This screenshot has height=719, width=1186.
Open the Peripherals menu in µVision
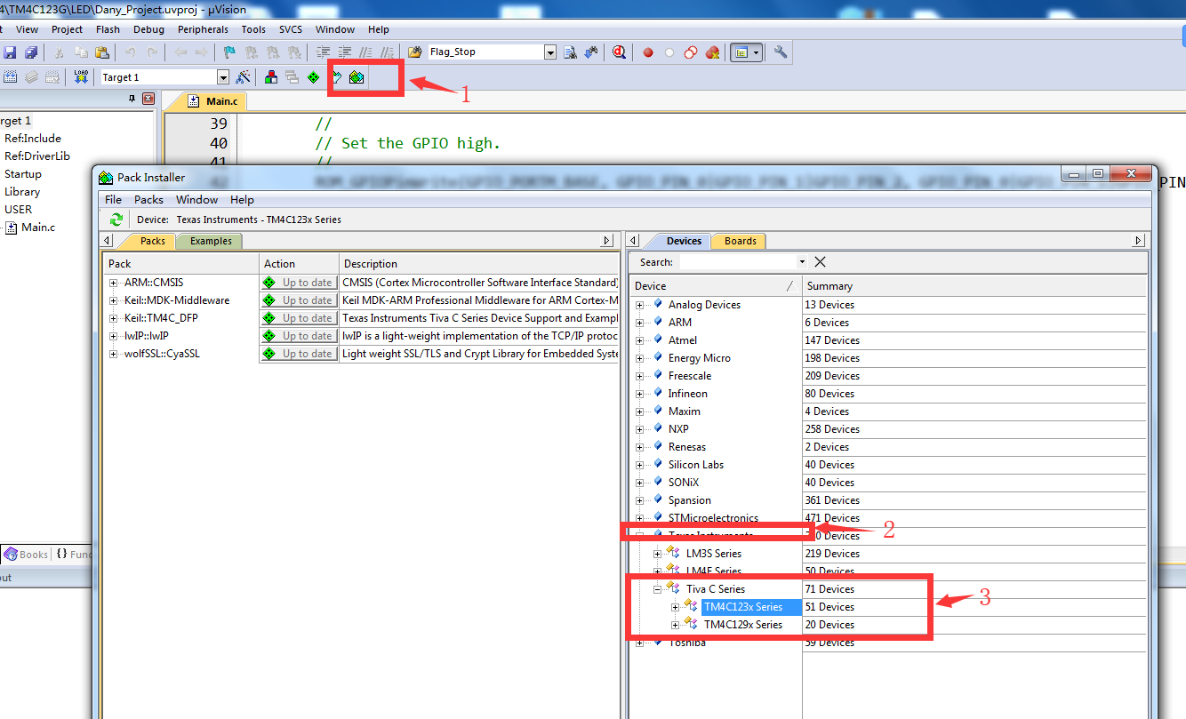203,29
